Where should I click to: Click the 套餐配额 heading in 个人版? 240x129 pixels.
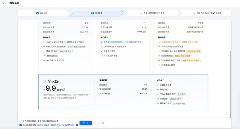(x=103, y=80)
